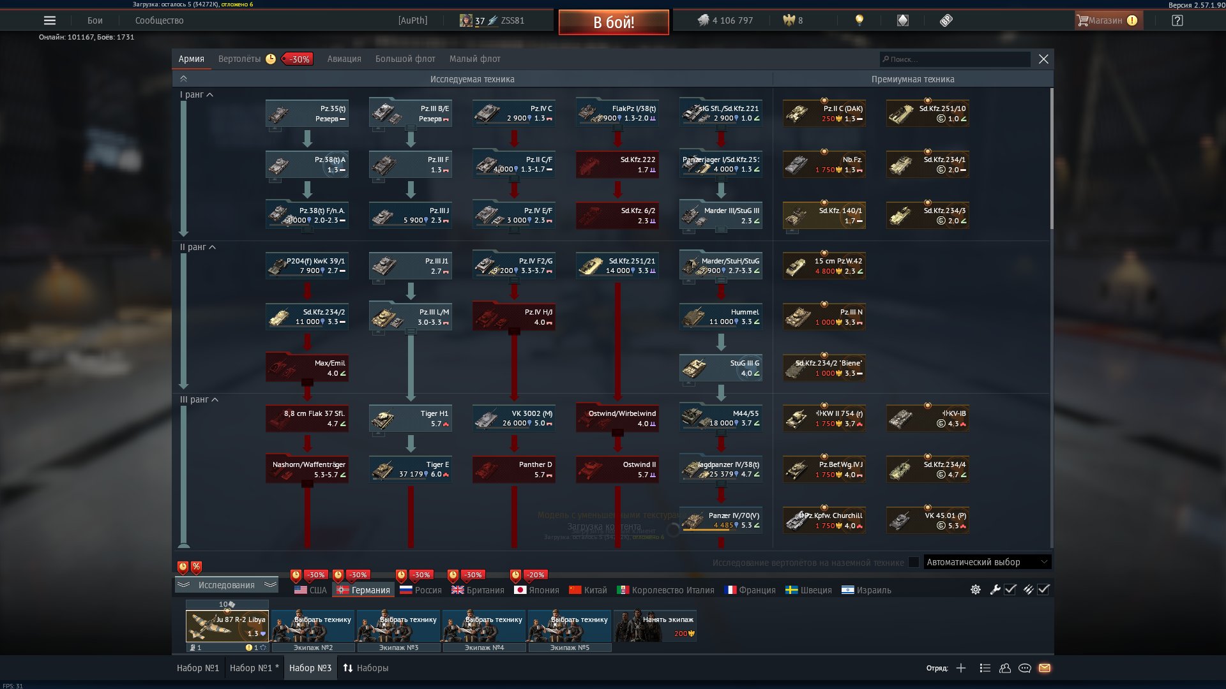Viewport: 1226px width, 689px height.
Task: Open the mail envelope icon
Action: pyautogui.click(x=1045, y=668)
